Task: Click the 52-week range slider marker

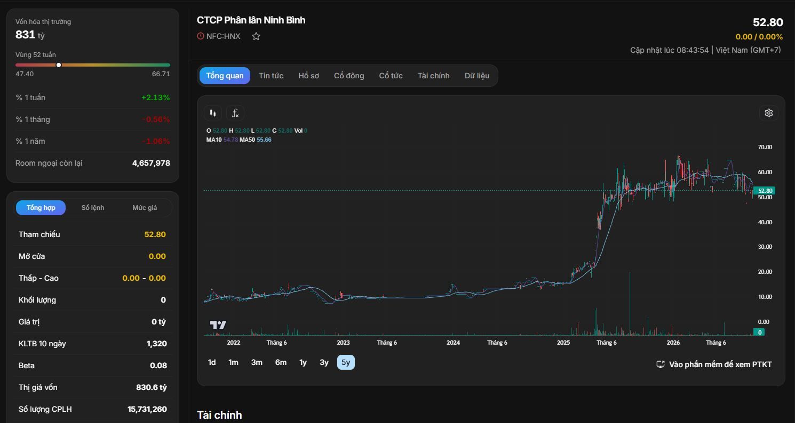Action: 59,65
